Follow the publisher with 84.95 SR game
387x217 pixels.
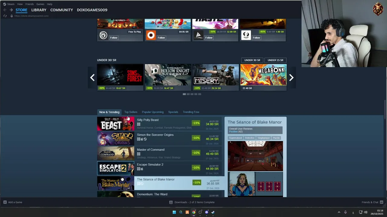161,38
